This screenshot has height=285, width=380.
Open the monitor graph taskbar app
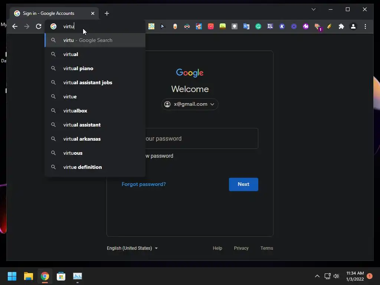(x=77, y=276)
